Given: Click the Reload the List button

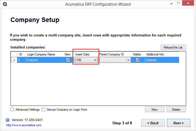Looking at the screenshot, I should (x=173, y=47).
